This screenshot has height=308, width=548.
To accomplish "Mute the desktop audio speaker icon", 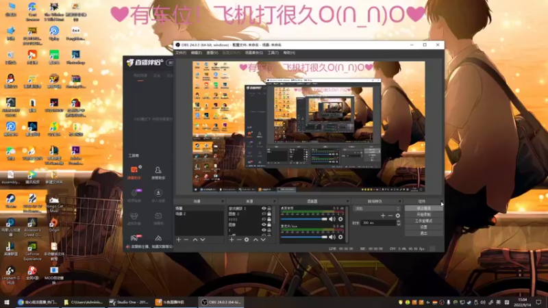I will (332, 219).
